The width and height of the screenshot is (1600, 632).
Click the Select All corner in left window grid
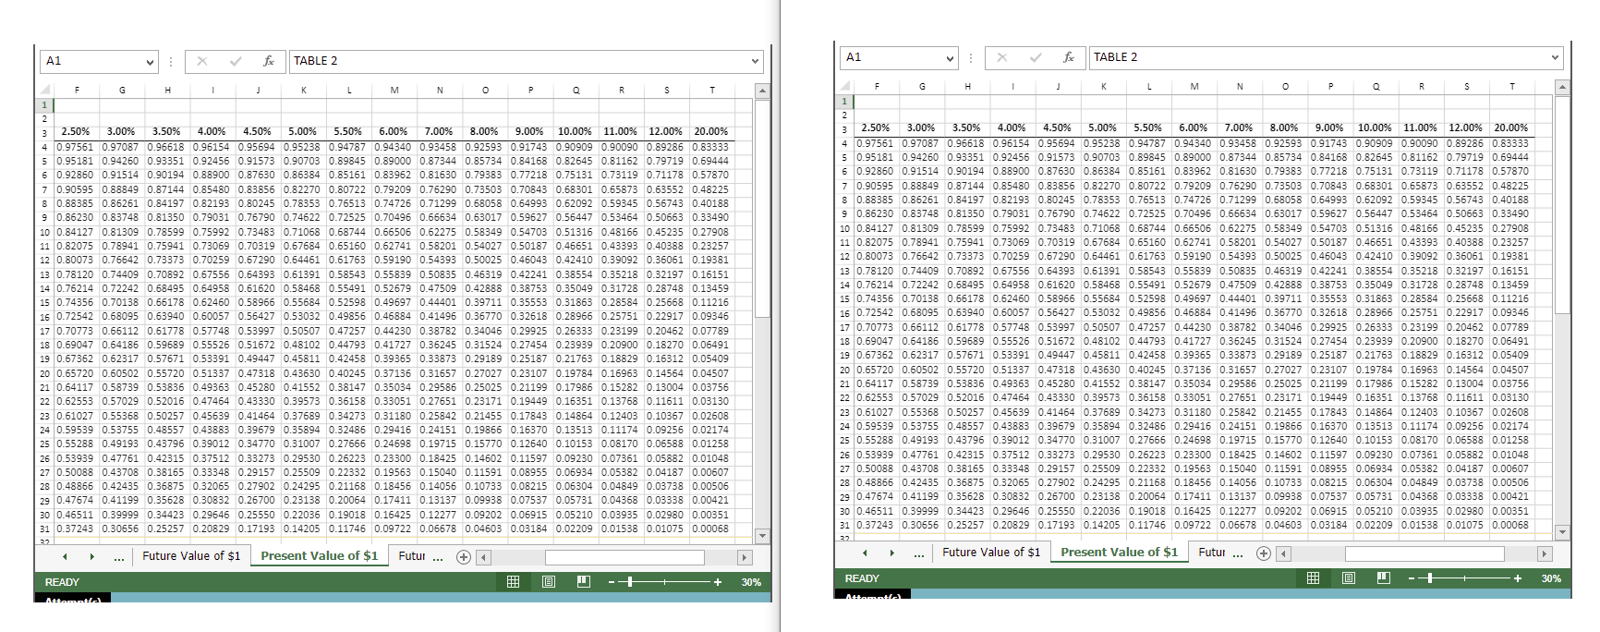[43, 90]
